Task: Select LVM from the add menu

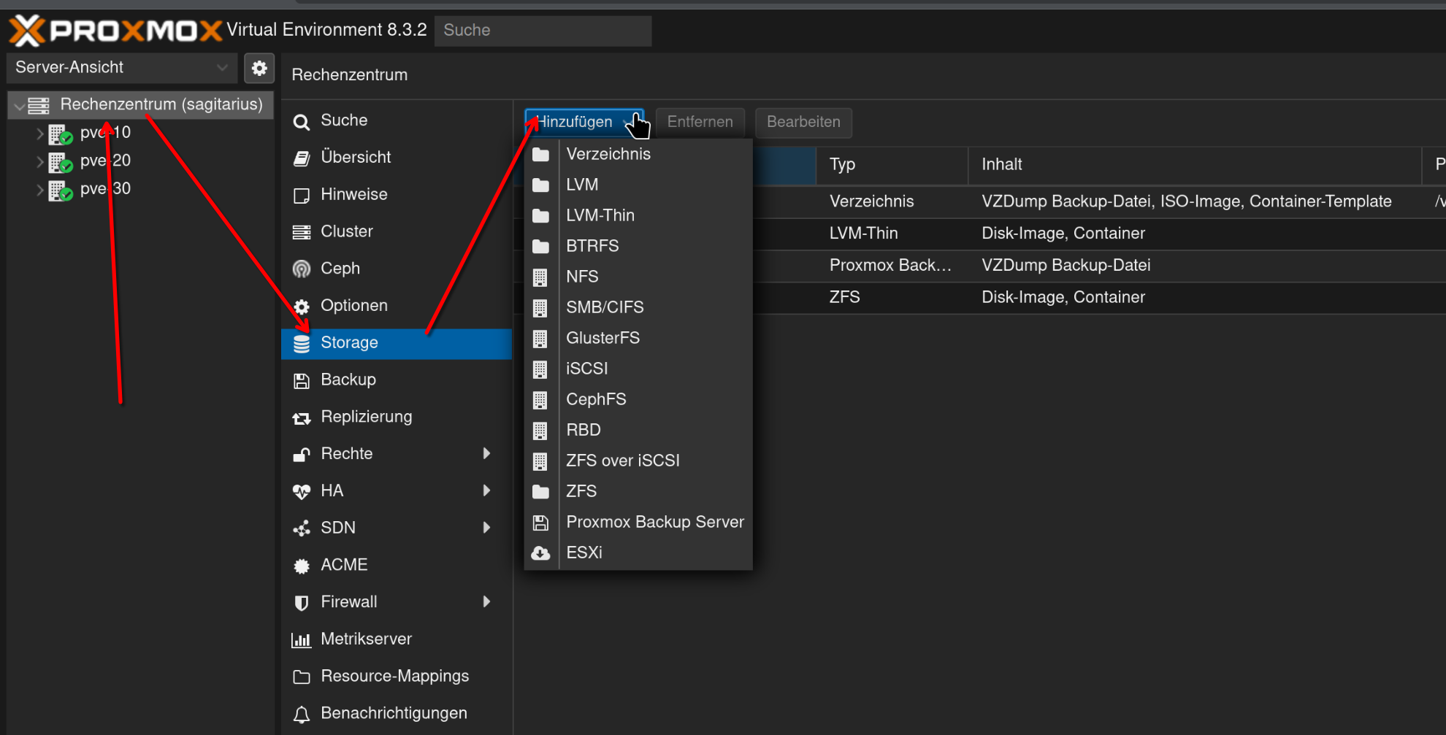Action: [x=638, y=185]
